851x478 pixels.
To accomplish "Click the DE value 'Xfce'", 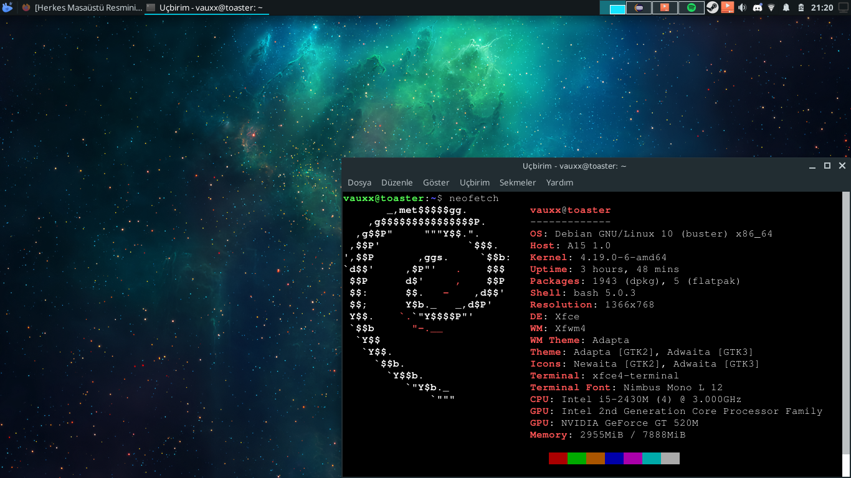I will 568,317.
